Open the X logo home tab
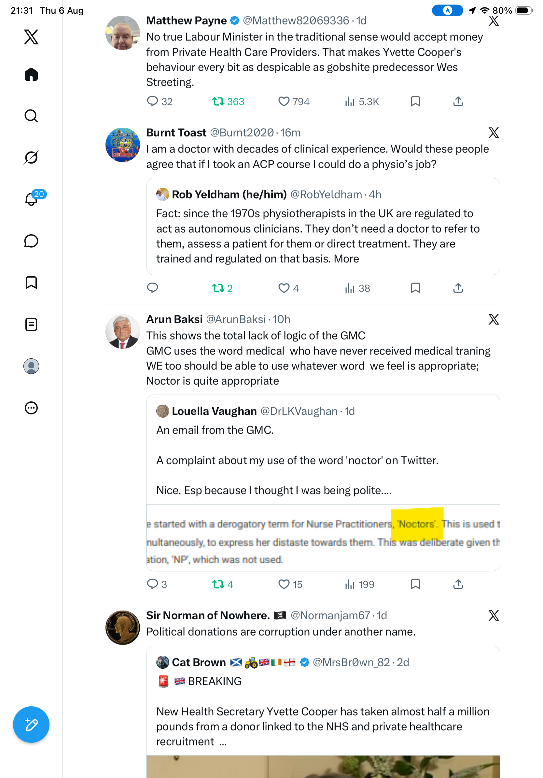The width and height of the screenshot is (543, 778). click(x=31, y=37)
